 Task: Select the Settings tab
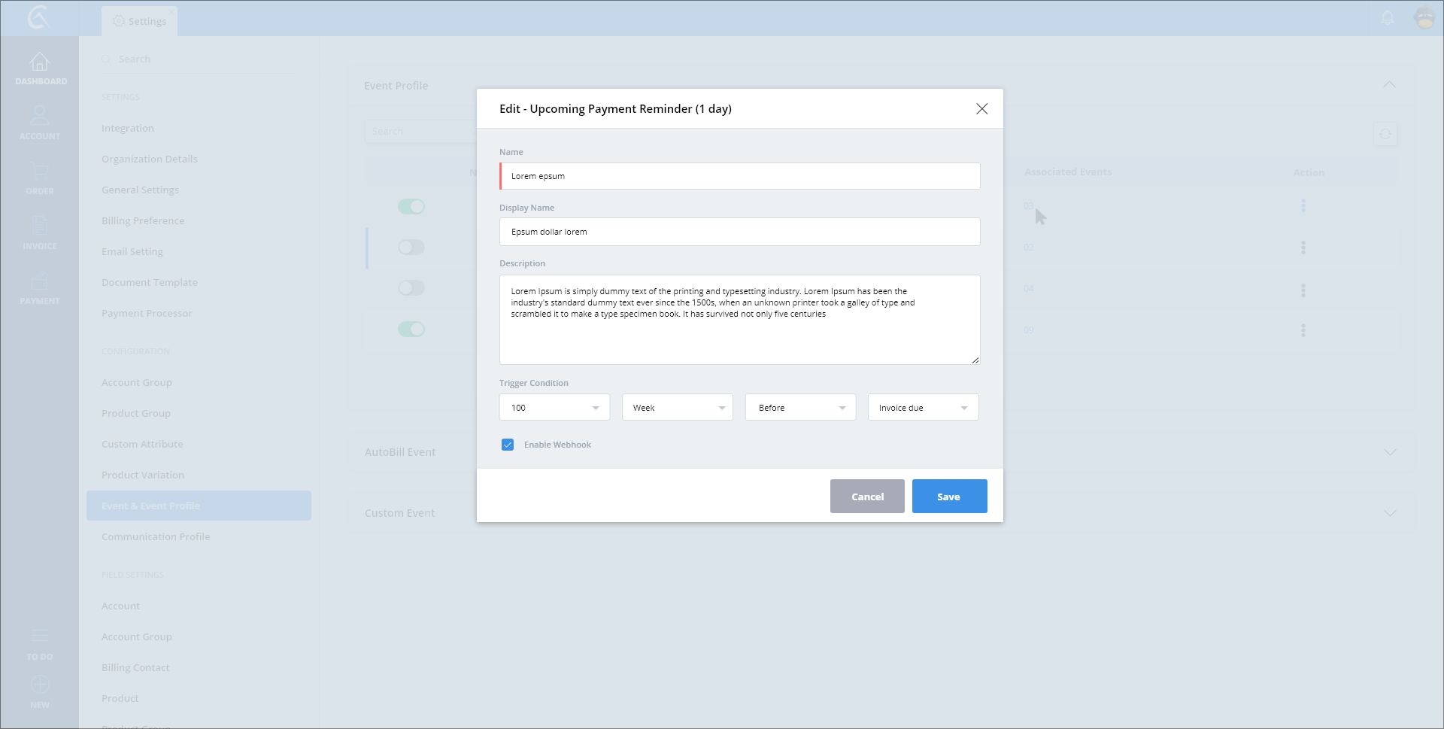[x=140, y=21]
